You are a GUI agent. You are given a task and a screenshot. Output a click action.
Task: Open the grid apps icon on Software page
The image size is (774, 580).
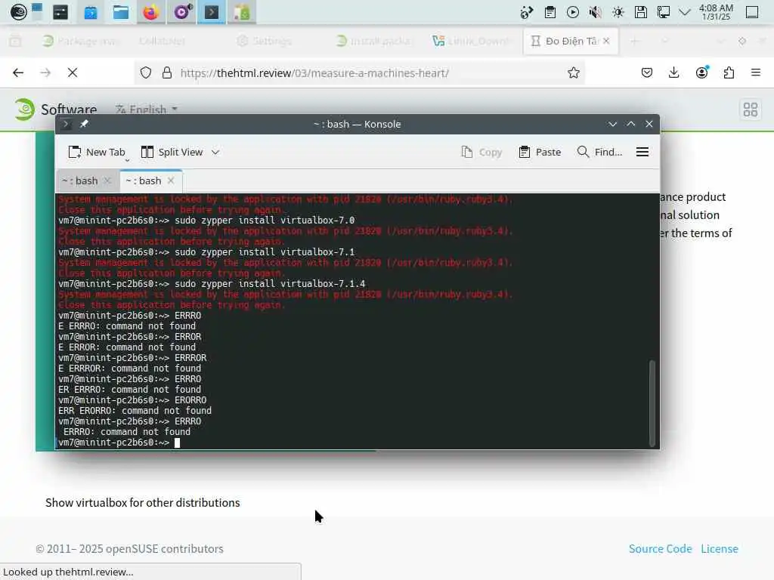click(x=751, y=110)
